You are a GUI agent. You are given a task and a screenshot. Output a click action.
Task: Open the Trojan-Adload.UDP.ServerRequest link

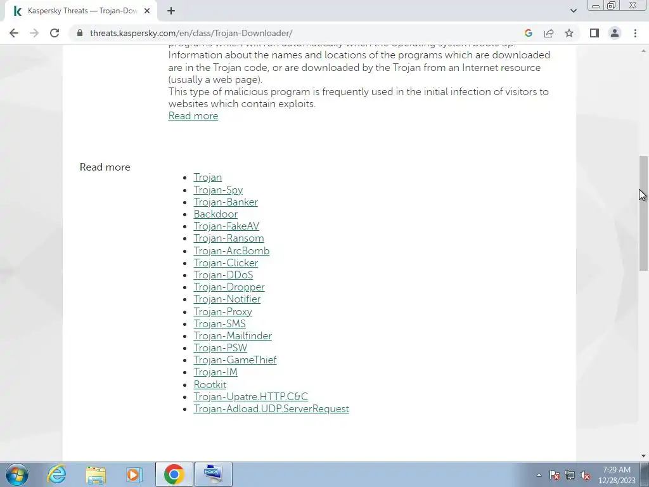tap(271, 408)
